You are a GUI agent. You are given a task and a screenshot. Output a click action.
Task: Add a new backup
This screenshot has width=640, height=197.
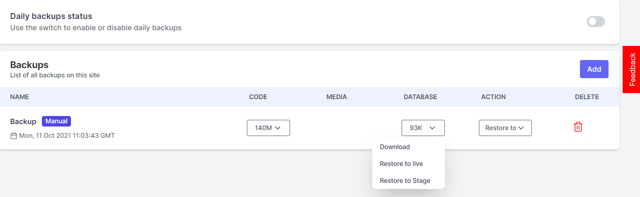594,69
